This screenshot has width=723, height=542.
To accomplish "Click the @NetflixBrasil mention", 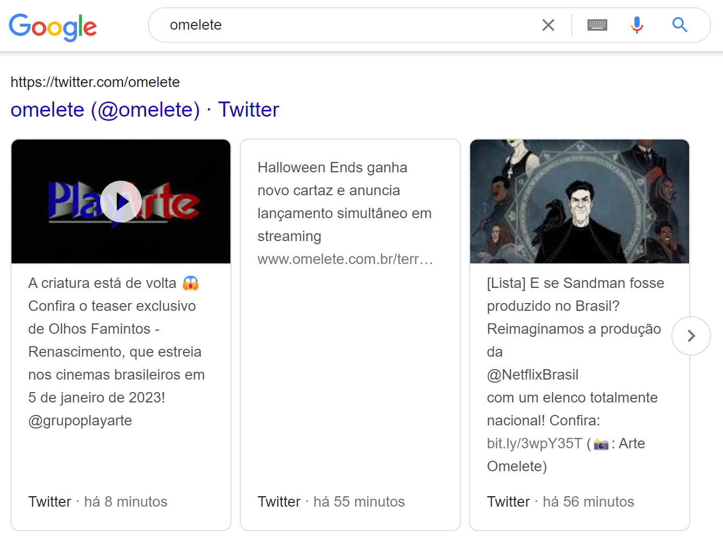I will click(x=533, y=374).
